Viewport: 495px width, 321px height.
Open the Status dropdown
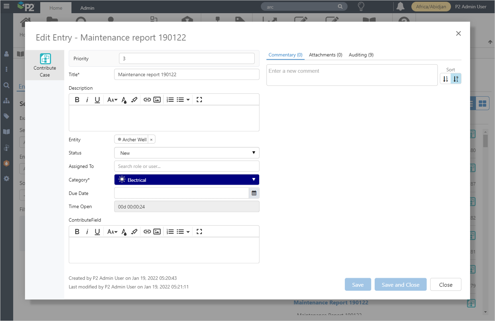click(187, 153)
